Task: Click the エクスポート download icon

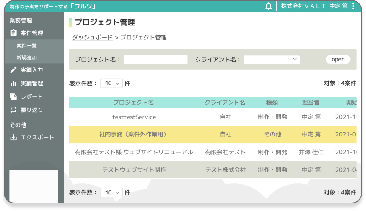Action: (13, 137)
